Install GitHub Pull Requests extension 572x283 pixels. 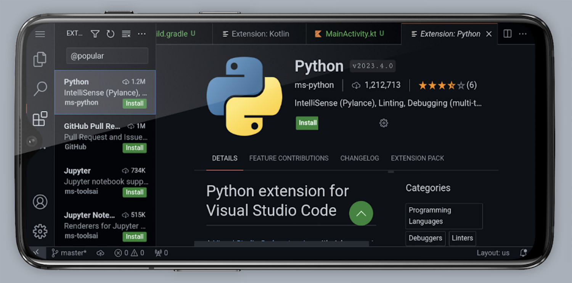tap(135, 148)
